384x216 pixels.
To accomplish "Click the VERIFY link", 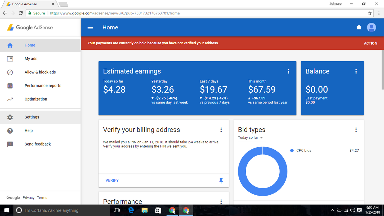I will point(112,180).
